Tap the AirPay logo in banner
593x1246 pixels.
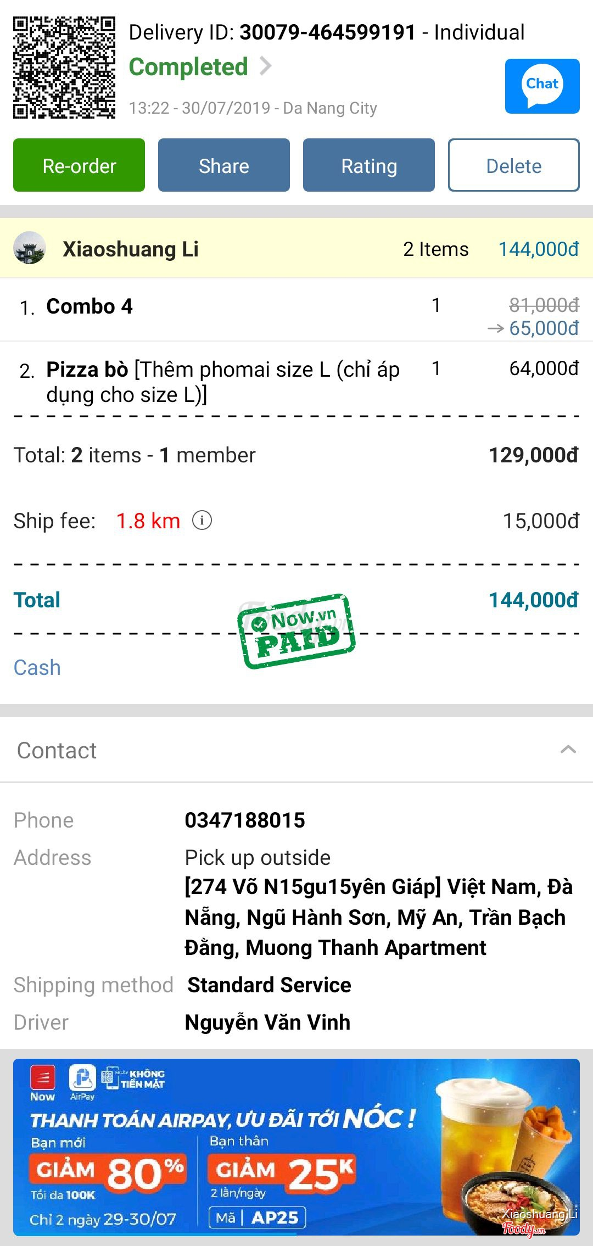[x=82, y=1082]
